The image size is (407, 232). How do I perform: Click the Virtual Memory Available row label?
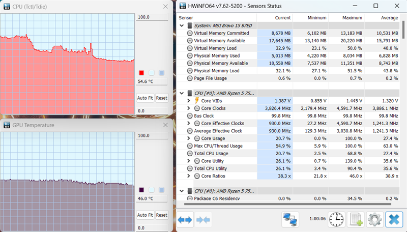coord(219,41)
